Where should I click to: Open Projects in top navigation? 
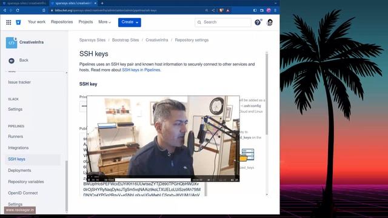tap(85, 22)
